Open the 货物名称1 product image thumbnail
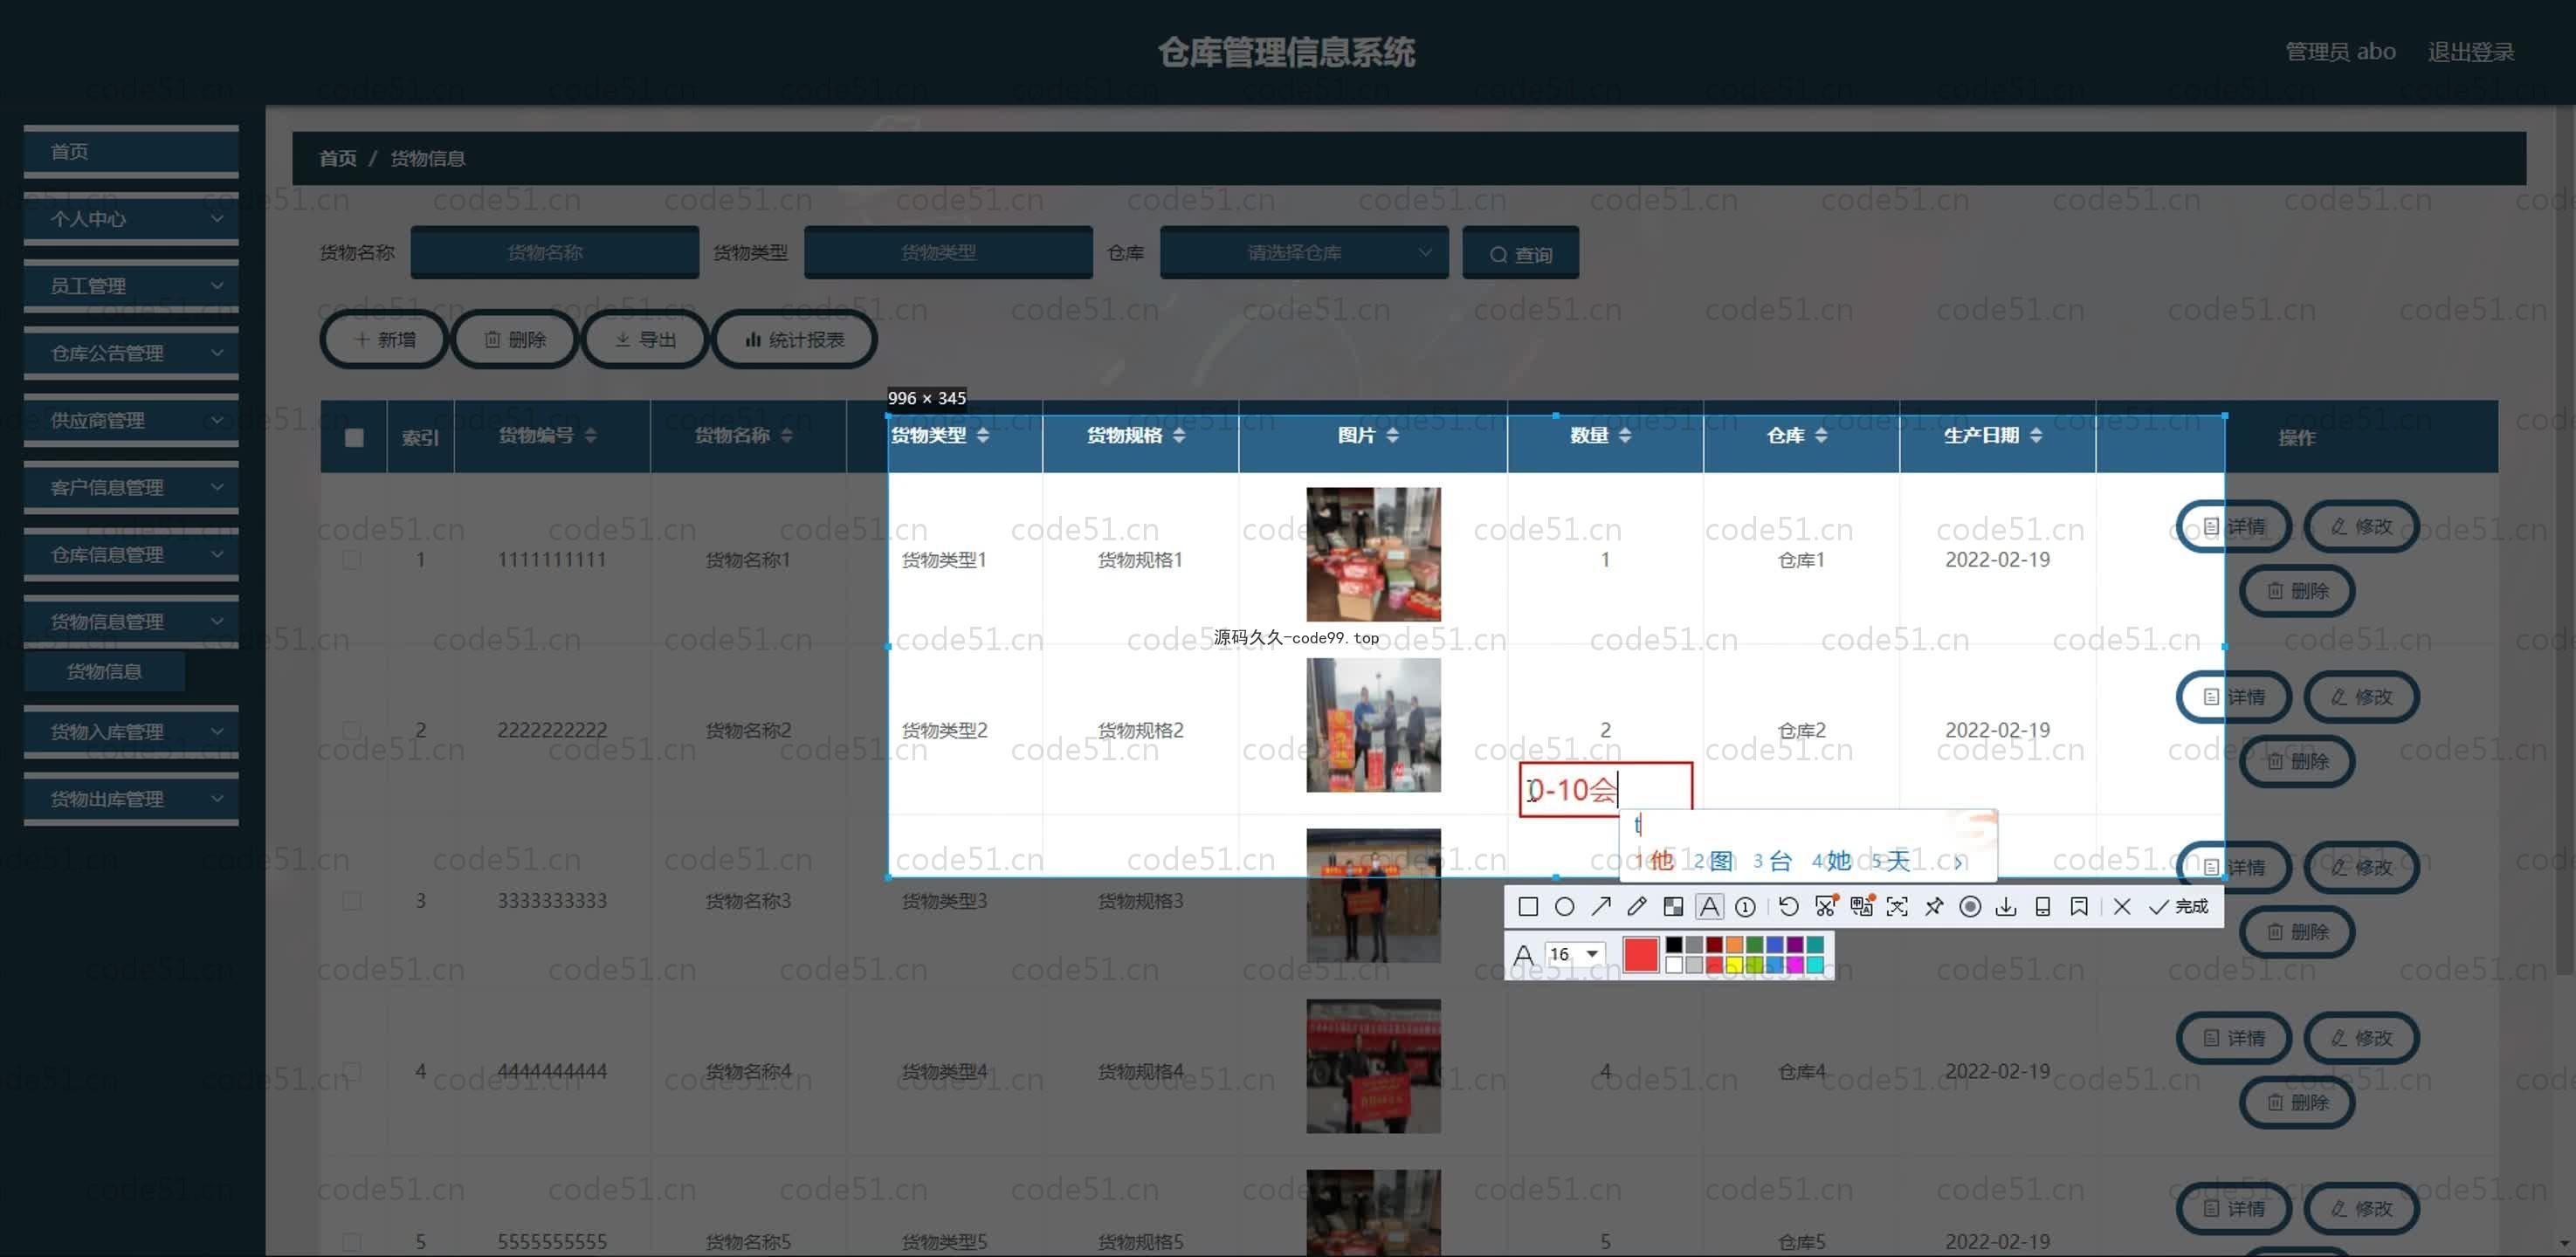This screenshot has width=2576, height=1257. (x=1373, y=554)
